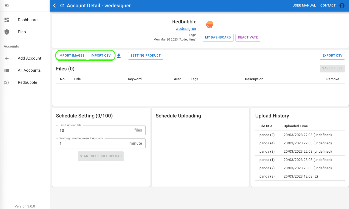Open All Accounts list
Viewport: 349px width, 209px height.
25,70
